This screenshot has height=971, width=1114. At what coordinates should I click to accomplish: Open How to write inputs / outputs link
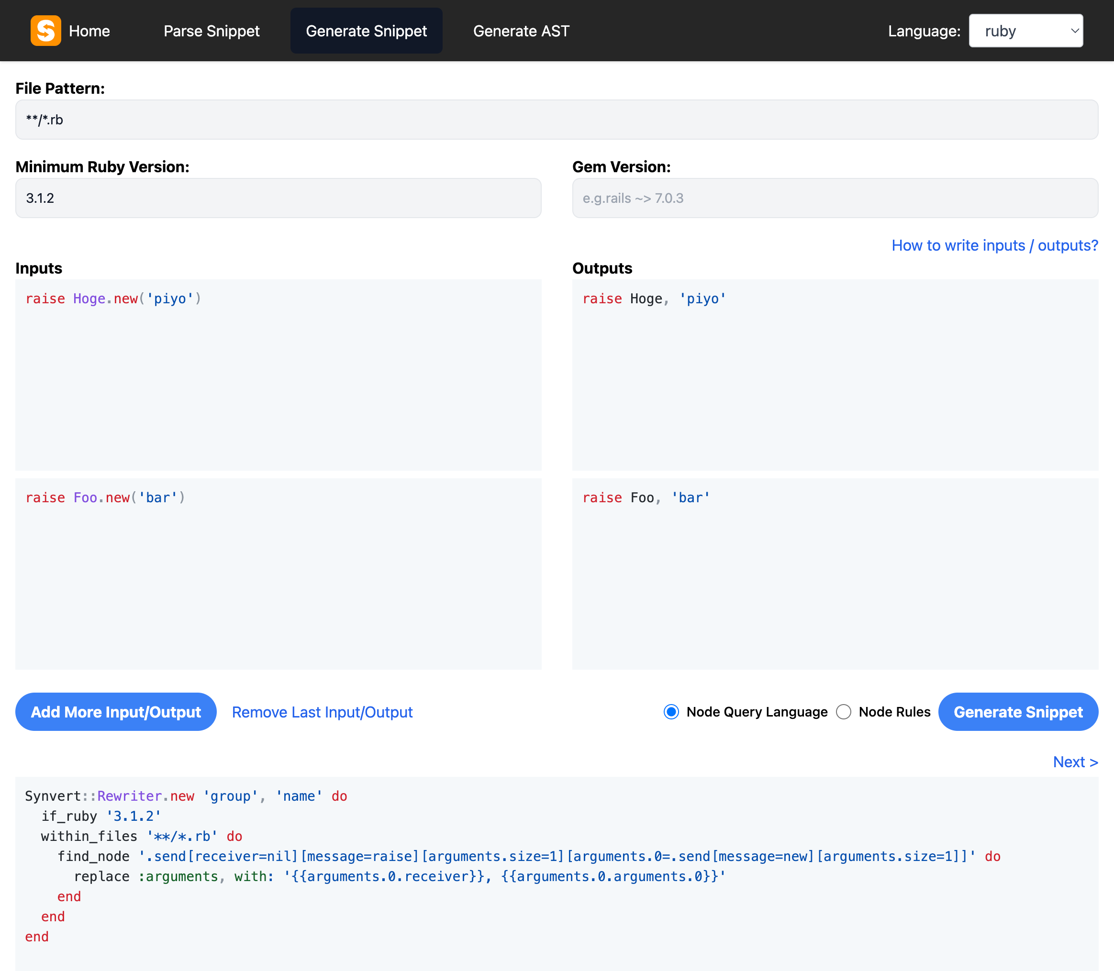tap(994, 245)
